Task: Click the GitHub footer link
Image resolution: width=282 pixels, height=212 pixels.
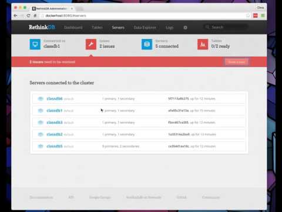Action: 182,197
